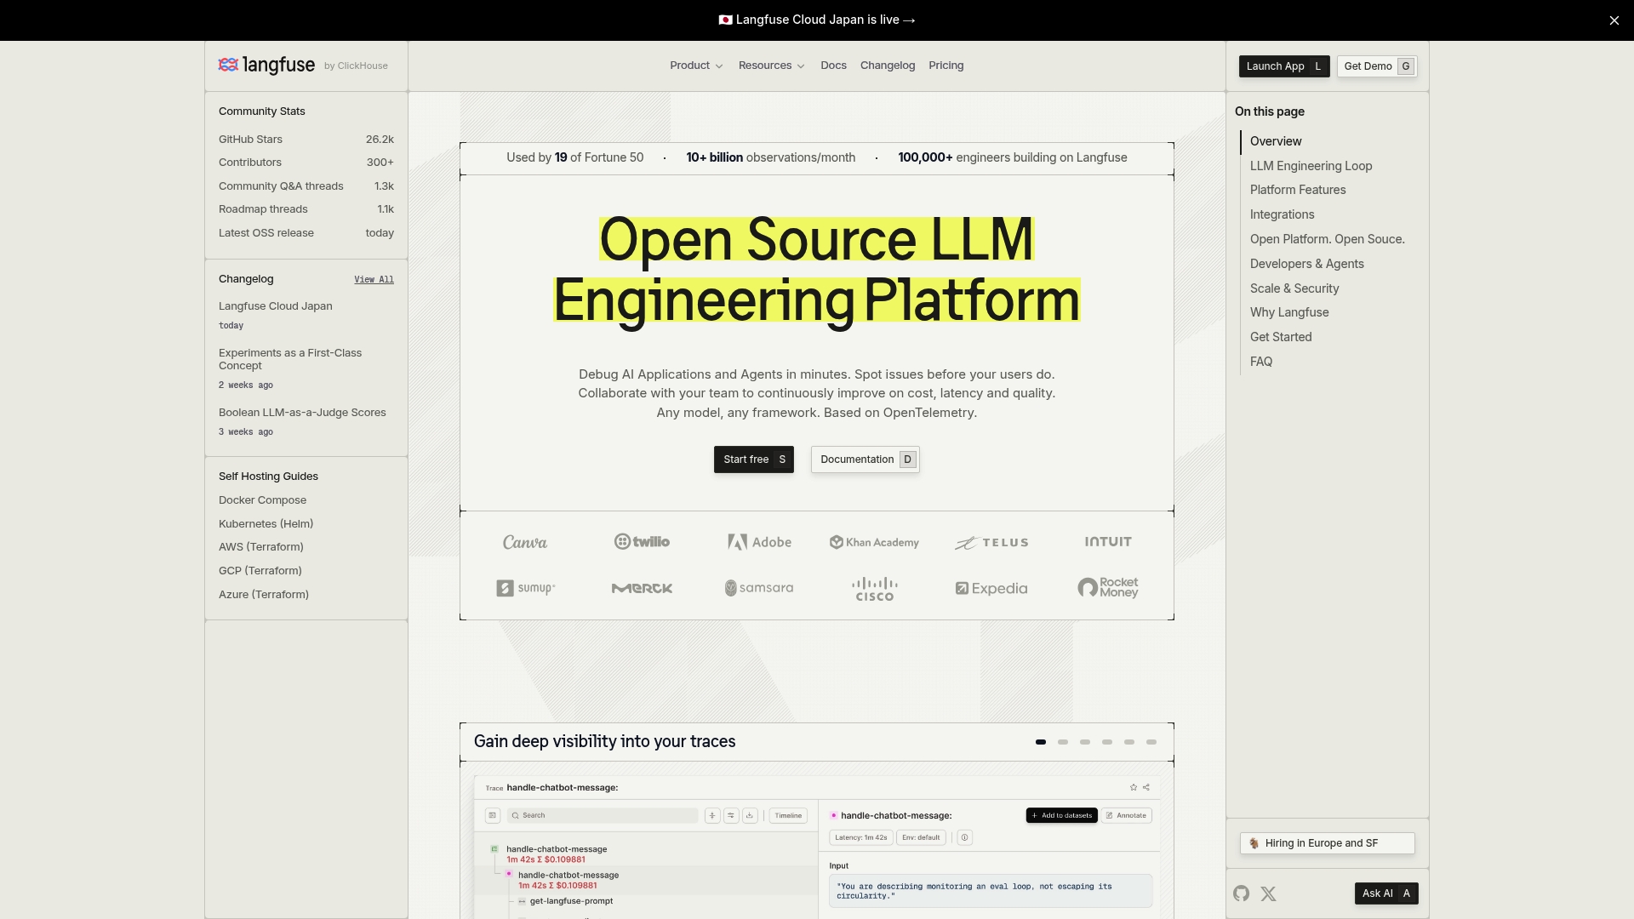Jump to LLM Engineering Loop section
Image resolution: width=1634 pixels, height=919 pixels.
click(x=1311, y=166)
